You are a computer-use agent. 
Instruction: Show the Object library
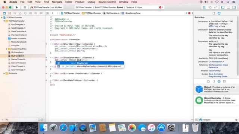tap(219, 82)
